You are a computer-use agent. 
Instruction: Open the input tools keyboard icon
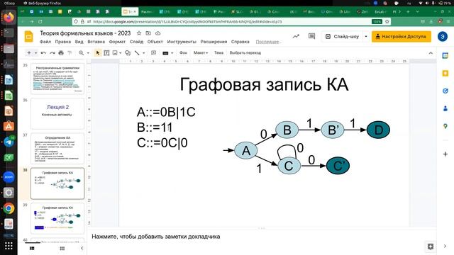pos(165,53)
